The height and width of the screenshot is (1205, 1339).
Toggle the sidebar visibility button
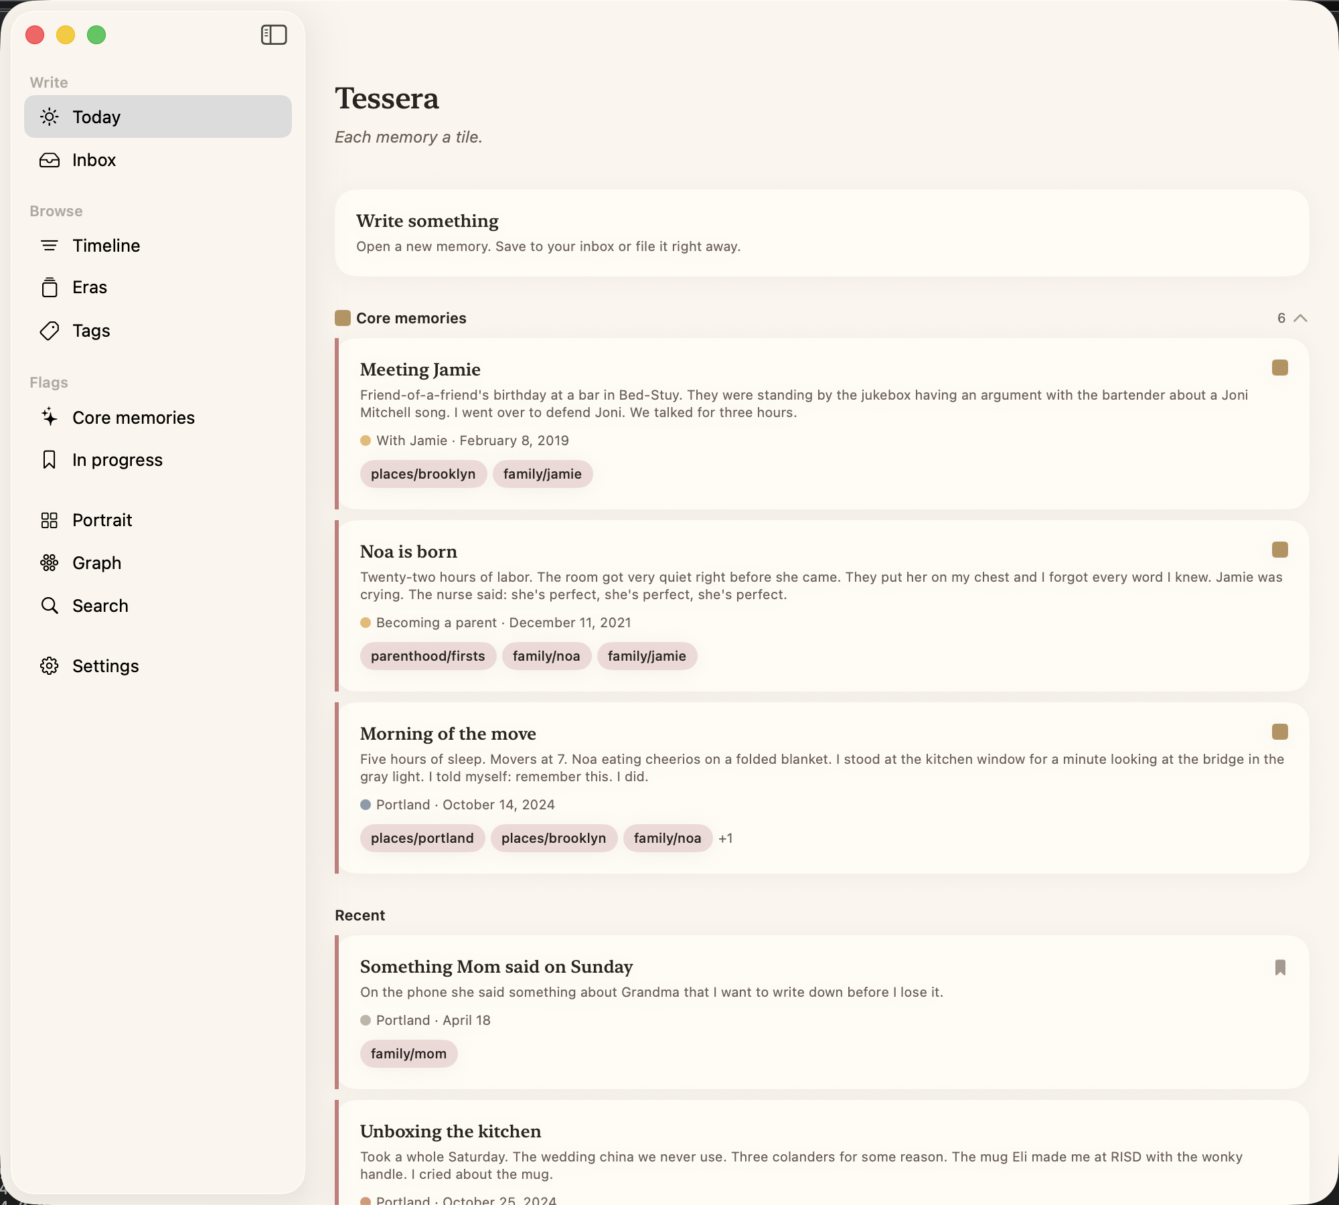tap(274, 34)
